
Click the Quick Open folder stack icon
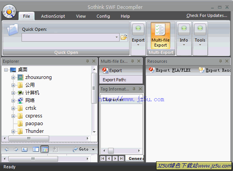coord(13,30)
